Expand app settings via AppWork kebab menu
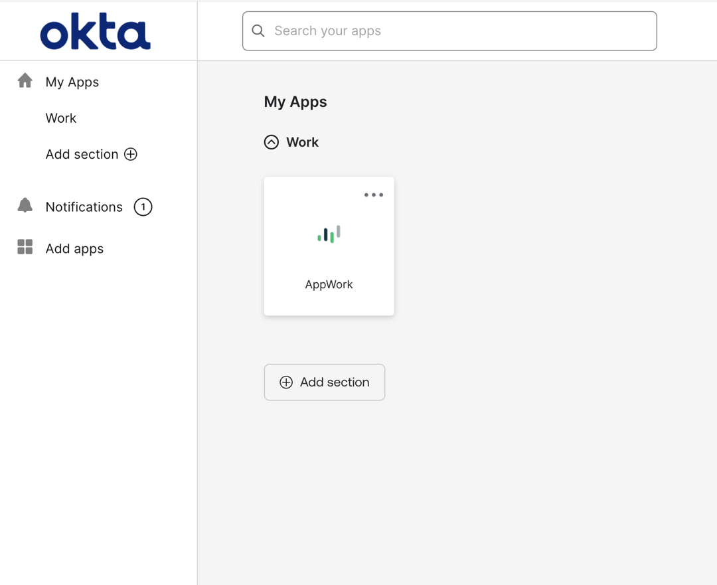Image resolution: width=717 pixels, height=585 pixels. point(373,195)
